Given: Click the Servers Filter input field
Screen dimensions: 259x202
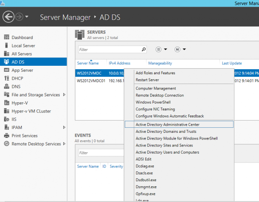Looking at the screenshot, I should [113, 49].
